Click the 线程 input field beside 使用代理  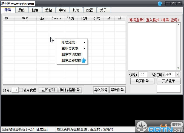click(x=15, y=90)
